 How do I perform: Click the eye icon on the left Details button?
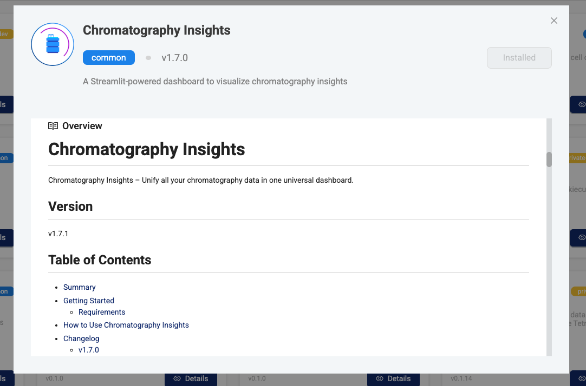click(177, 378)
